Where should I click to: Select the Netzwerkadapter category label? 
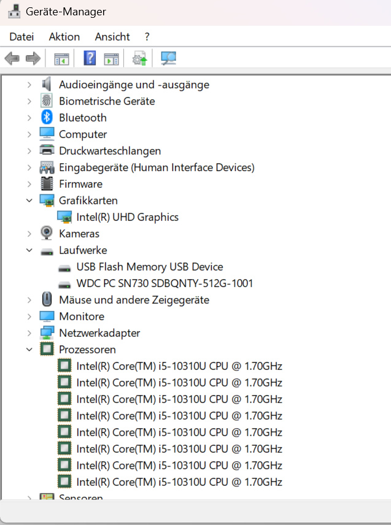tap(99, 333)
